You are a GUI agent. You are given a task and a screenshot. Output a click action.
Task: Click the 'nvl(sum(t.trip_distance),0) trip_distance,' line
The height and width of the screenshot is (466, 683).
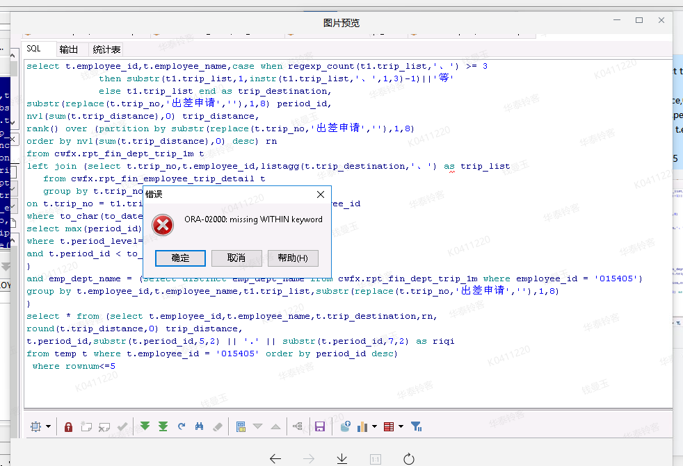[x=143, y=116]
